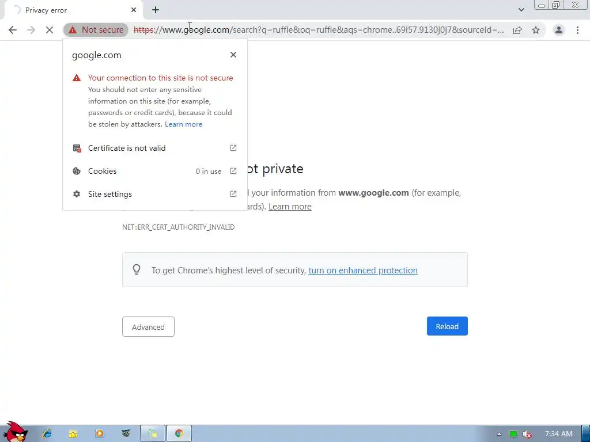
Task: Select NET::ERR_CERT_AUTHORITY_INVALID error code text
Action: [x=179, y=227]
